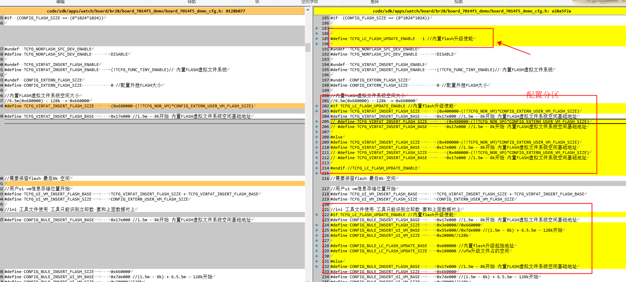Click line 185 '#if (CONFIG_FLASH_SIZE' in right pane
The image size is (626, 282).
point(380,18)
